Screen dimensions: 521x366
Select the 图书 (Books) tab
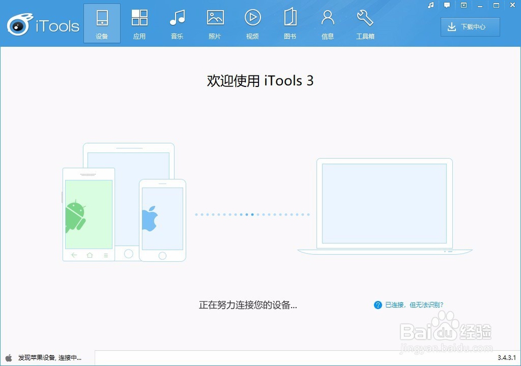pos(290,23)
